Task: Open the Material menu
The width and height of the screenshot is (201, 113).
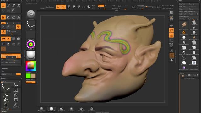Action: (84, 1)
